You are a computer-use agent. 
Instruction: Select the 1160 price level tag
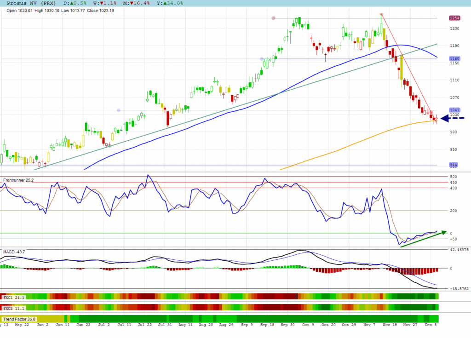coord(454,59)
